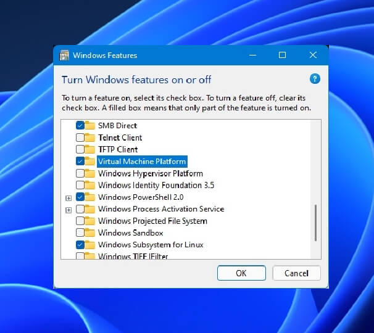Click the Telnet Client folder icon
This screenshot has width=374, height=333.
[89, 138]
